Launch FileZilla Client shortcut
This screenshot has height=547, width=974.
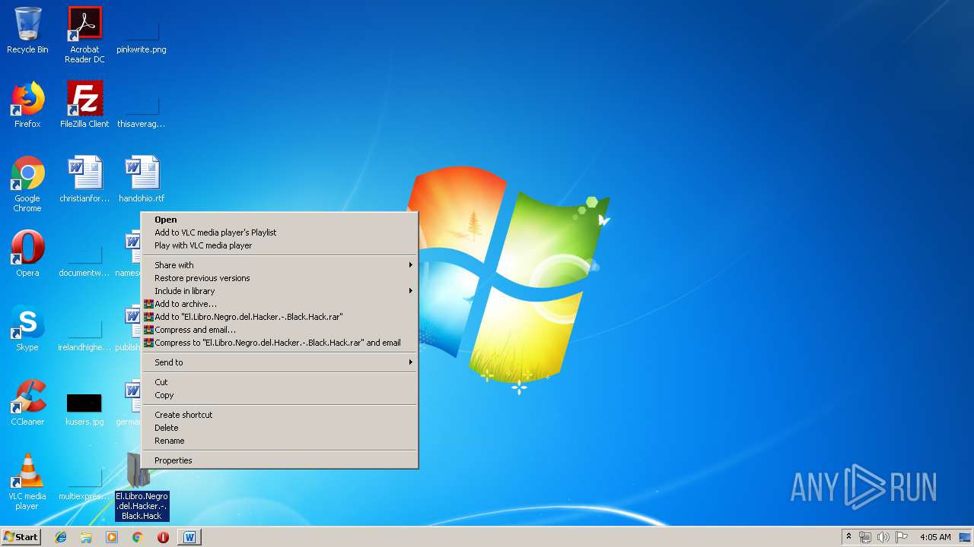coord(84,105)
